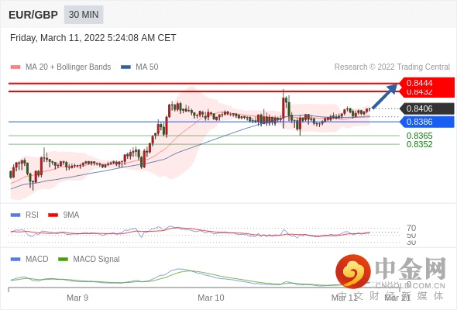Viewport: 457px width, 310px height.
Task: Select the 0.8444 red resistance label
Action: pyautogui.click(x=427, y=83)
